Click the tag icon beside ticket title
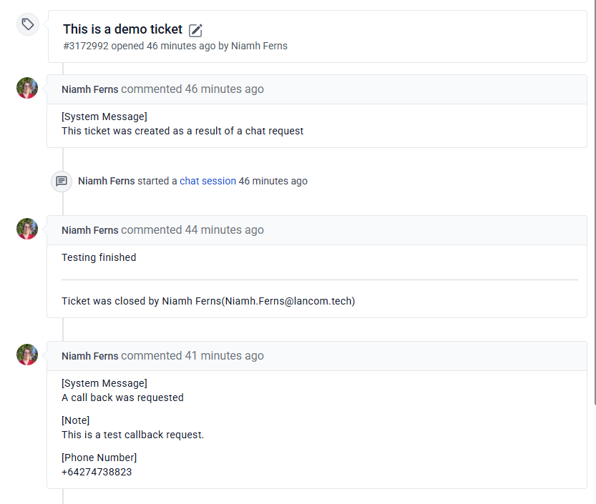This screenshot has width=596, height=504. pos(27,24)
